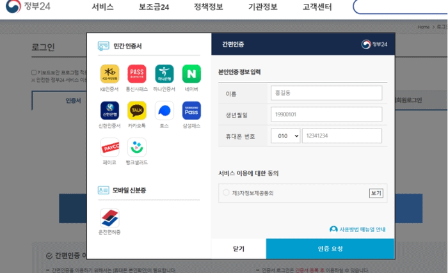Click the 닫기 button
The image size is (448, 273).
[239, 249]
